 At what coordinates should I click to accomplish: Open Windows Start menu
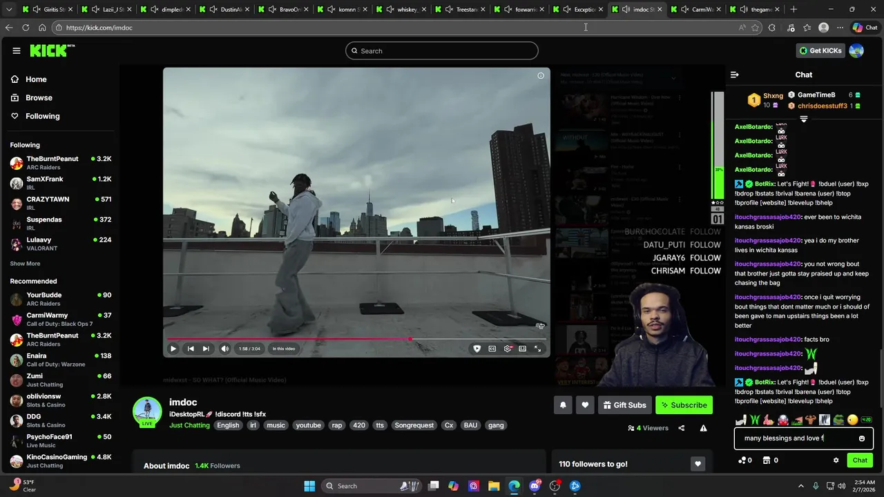point(309,486)
